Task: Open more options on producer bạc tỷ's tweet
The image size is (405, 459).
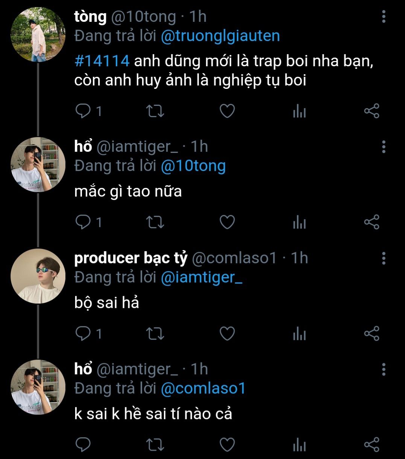Action: click(x=384, y=258)
